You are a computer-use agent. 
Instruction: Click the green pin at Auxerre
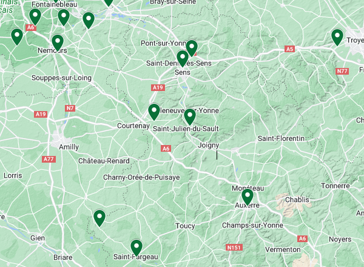pos(248,197)
